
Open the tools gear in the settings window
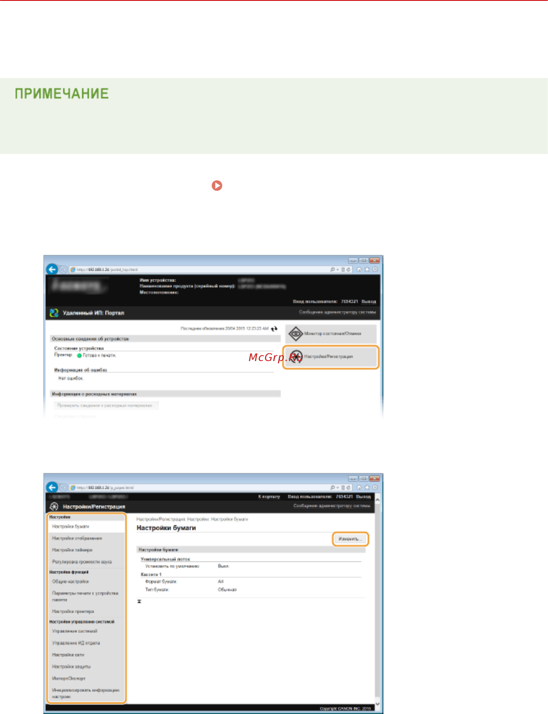[375, 487]
